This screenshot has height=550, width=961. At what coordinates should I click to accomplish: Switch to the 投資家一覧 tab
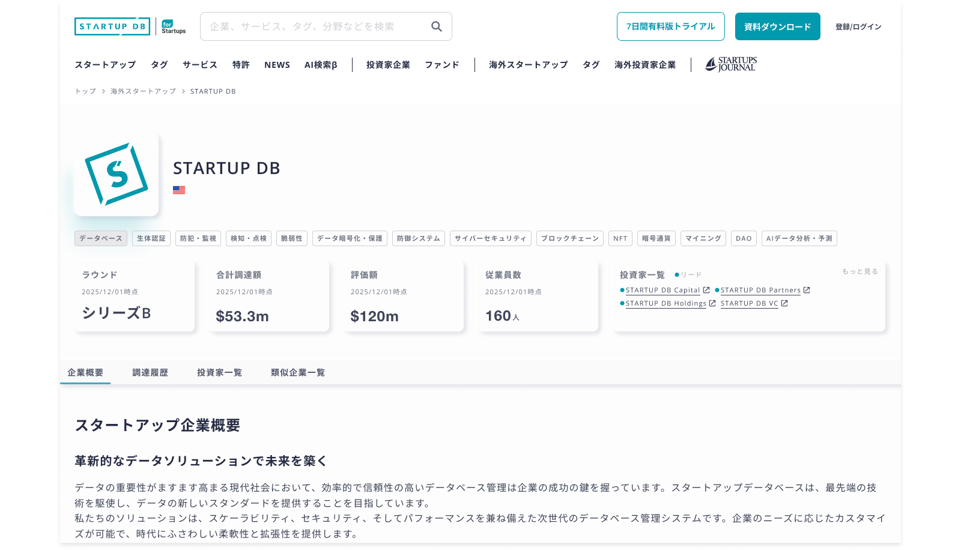coord(219,372)
